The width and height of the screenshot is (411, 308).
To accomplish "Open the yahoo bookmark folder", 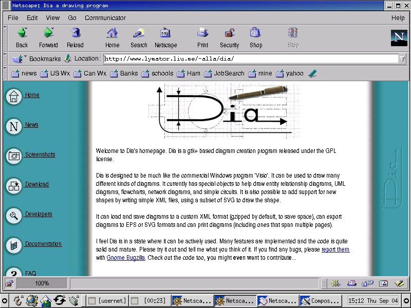I will click(290, 73).
